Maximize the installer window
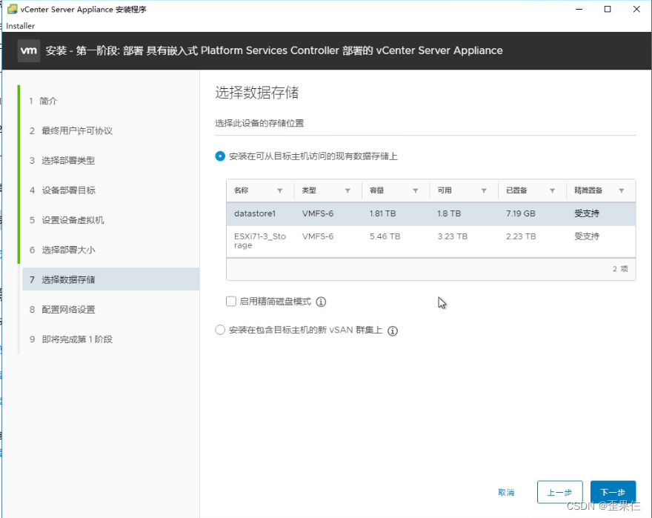Image resolution: width=652 pixels, height=518 pixels. tap(608, 9)
